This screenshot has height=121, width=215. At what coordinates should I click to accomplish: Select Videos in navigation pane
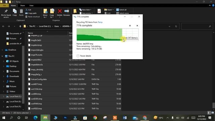click(x=12, y=91)
